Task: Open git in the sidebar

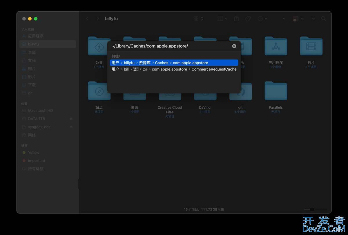Action: [48, 93]
